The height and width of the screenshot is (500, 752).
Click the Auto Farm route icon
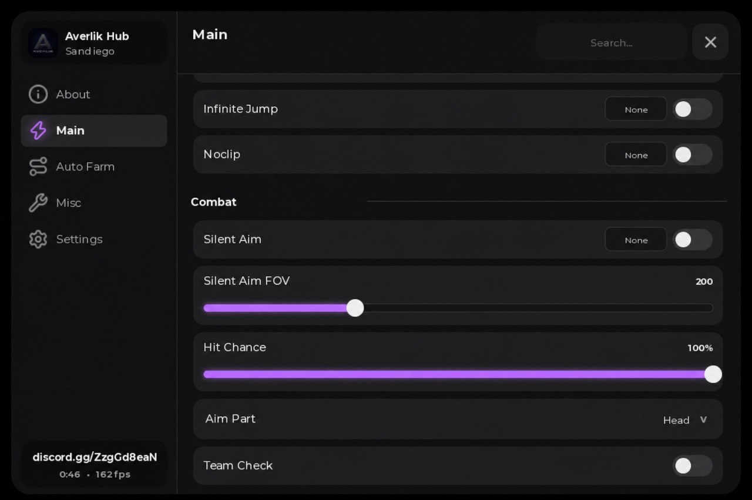click(38, 167)
